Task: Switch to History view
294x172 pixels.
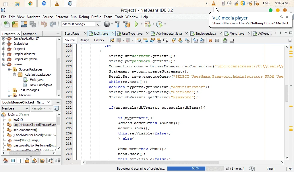Action: [99, 40]
